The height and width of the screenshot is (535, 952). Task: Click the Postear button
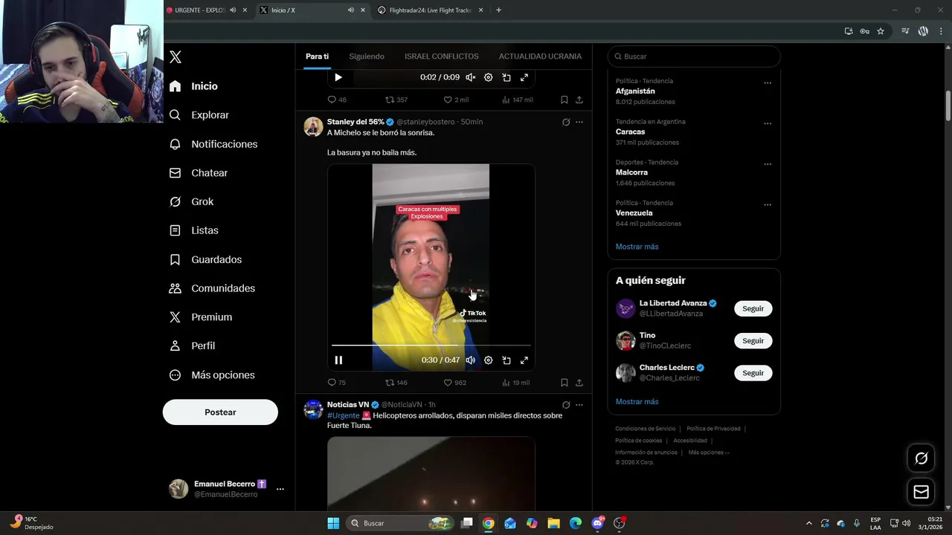220,412
